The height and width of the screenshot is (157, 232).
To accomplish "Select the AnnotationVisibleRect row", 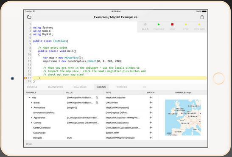I will (91, 112).
